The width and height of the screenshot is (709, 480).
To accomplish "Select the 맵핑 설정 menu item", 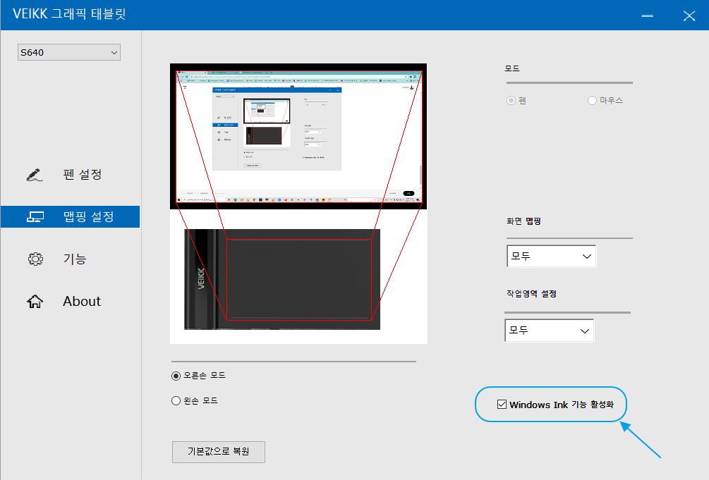I will click(70, 216).
